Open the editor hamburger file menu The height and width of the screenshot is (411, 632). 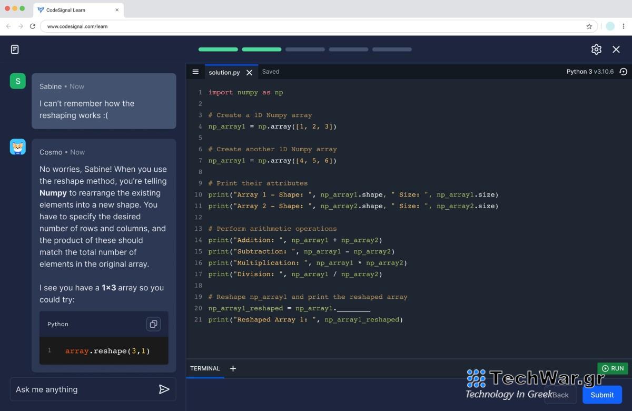(x=195, y=72)
